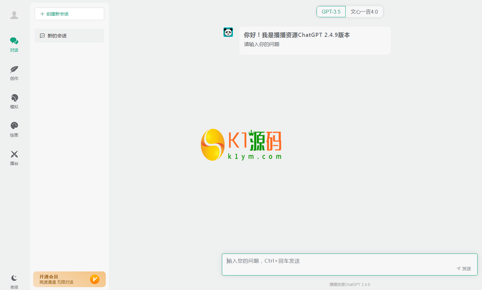The height and width of the screenshot is (290, 482).
Task: Switch to the 文心一言4.0 model tab
Action: point(364,12)
